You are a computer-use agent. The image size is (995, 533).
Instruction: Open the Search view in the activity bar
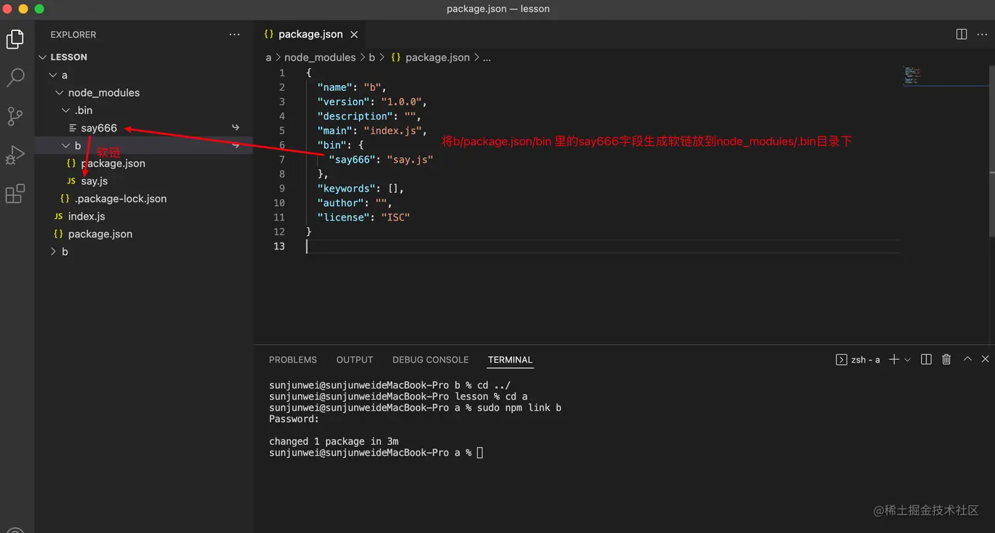pyautogui.click(x=15, y=78)
